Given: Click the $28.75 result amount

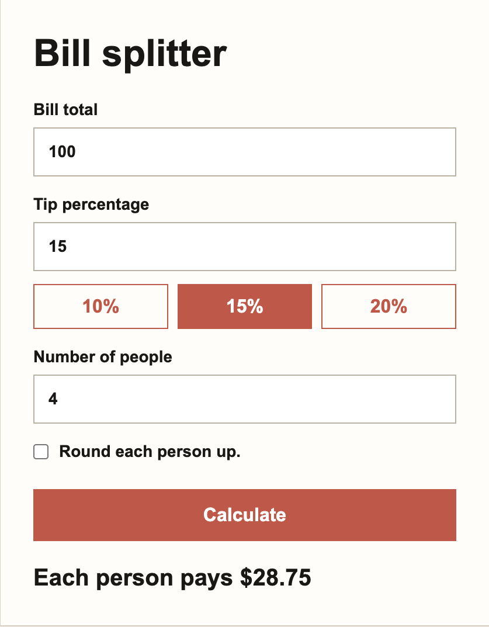Looking at the screenshot, I should point(276,578).
